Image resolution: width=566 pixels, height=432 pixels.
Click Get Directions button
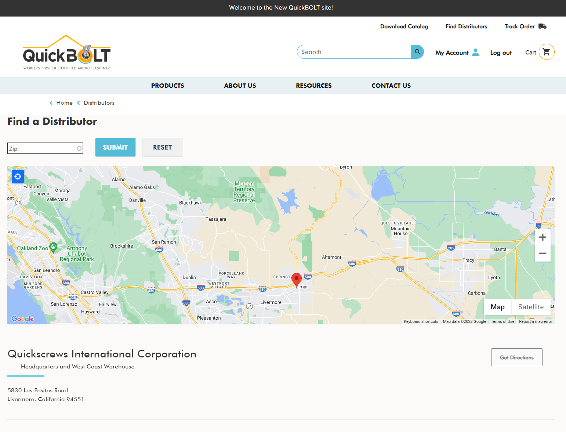coord(516,357)
